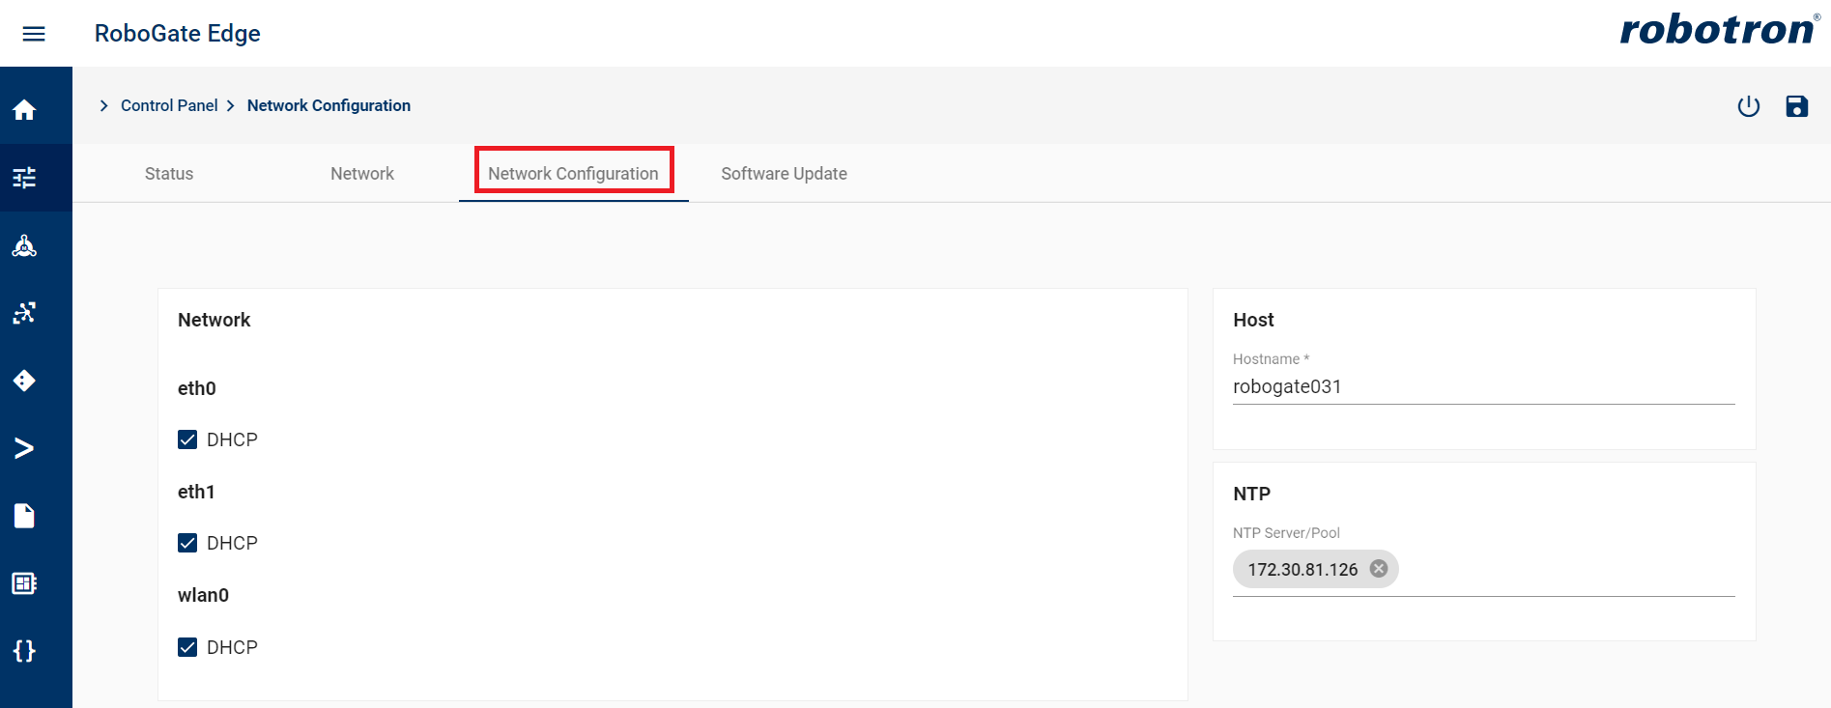Switch to the Status tab
The image size is (1831, 708).
(x=169, y=174)
